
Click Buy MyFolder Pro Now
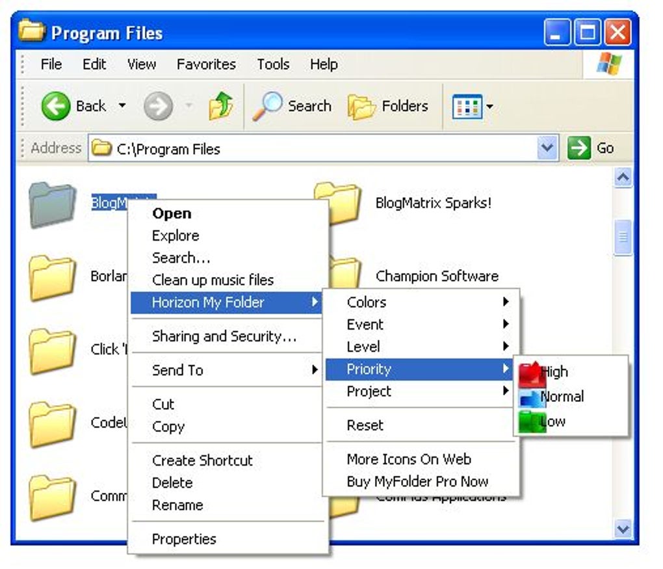click(x=422, y=481)
